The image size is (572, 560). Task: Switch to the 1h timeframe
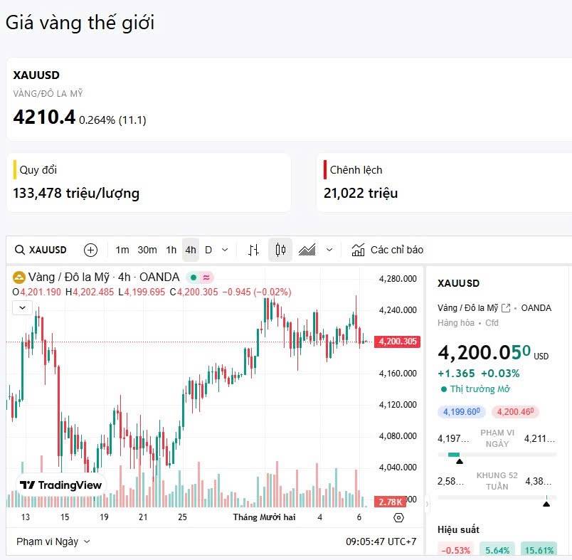[x=171, y=250]
